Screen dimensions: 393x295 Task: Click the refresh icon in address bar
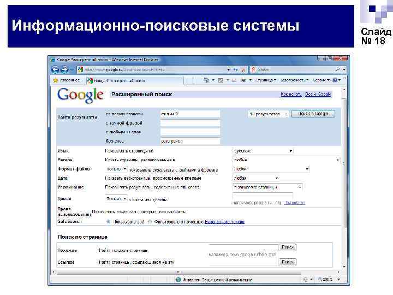tap(236, 70)
